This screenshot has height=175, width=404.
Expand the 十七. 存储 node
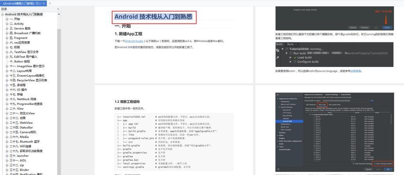(x=7, y=94)
